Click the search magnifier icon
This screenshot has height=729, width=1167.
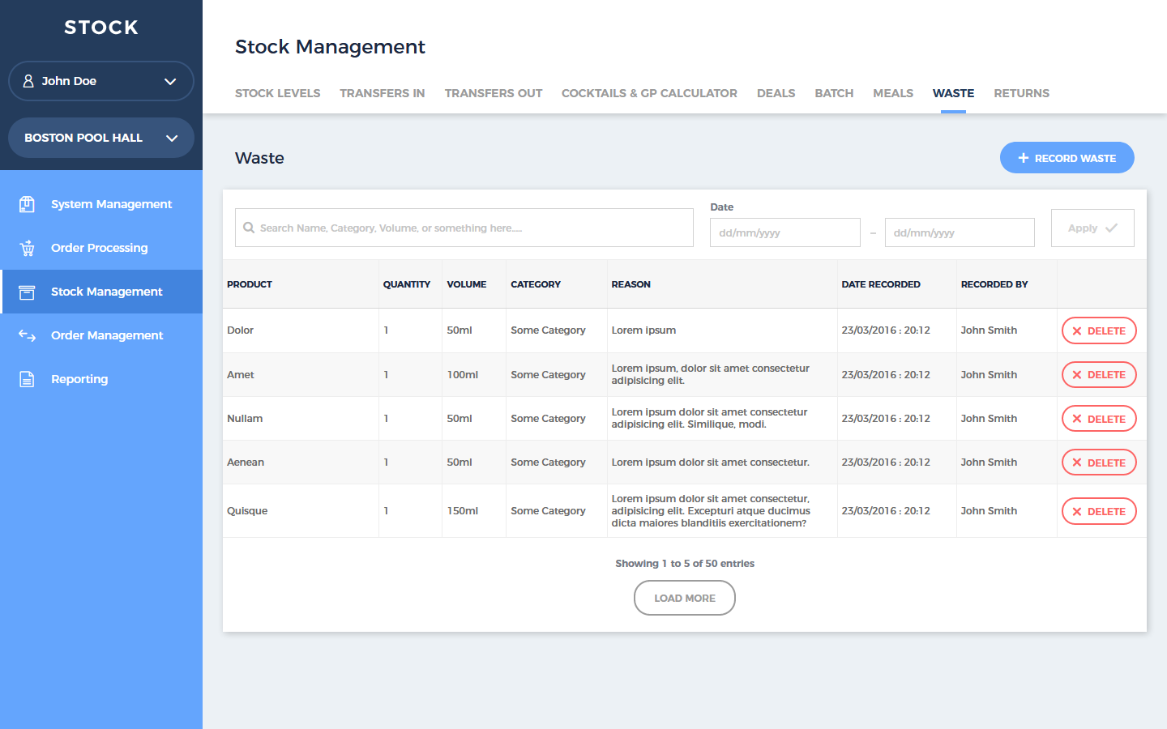coord(249,228)
